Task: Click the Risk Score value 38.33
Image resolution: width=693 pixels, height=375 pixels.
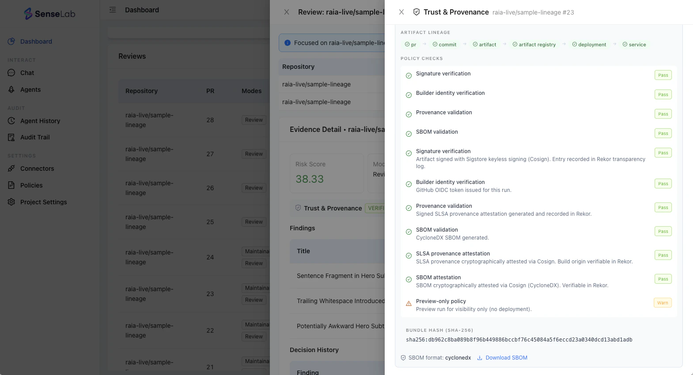Action: click(310, 179)
